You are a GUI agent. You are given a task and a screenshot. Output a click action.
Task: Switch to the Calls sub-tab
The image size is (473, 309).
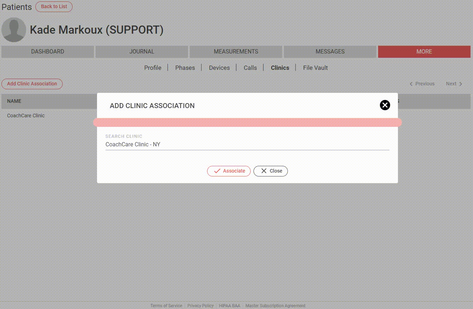point(250,68)
